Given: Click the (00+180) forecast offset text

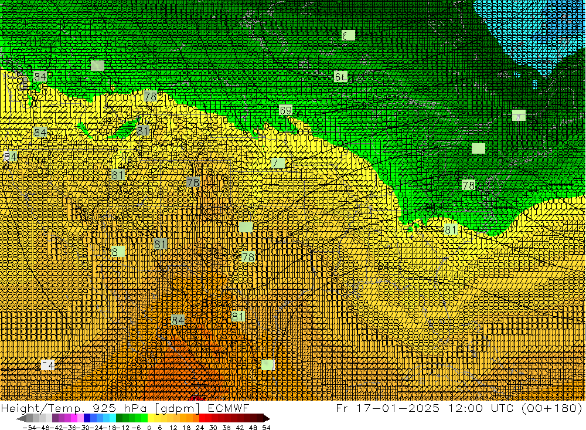Looking at the screenshot, I should 552,408.
